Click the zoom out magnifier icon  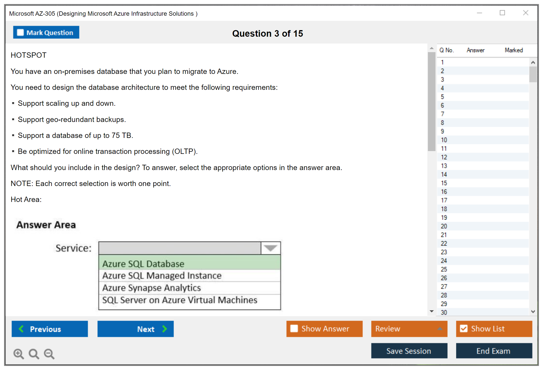(x=49, y=354)
